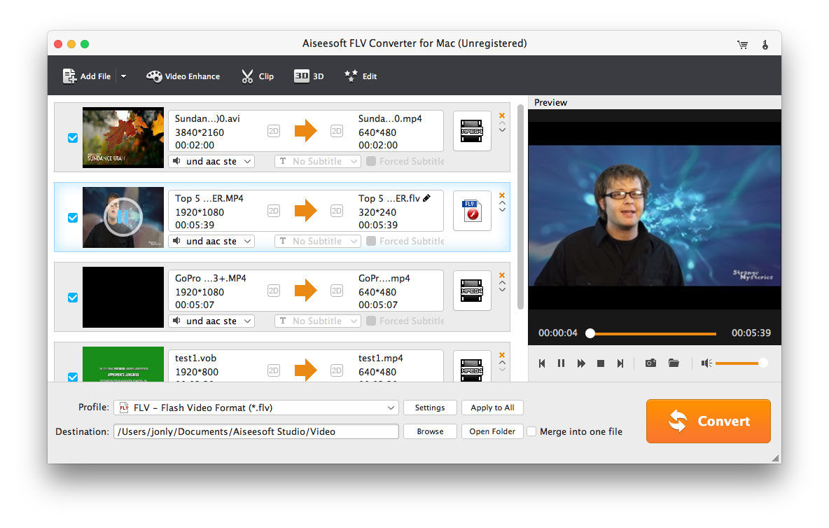Click the shopping cart purchase icon

[742, 44]
